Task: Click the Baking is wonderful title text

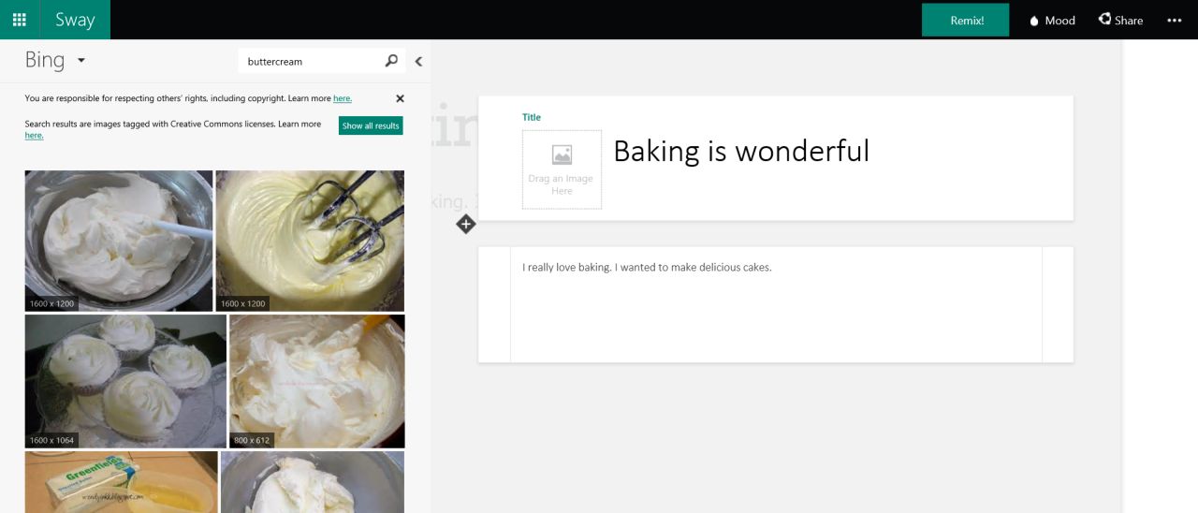Action: [741, 151]
